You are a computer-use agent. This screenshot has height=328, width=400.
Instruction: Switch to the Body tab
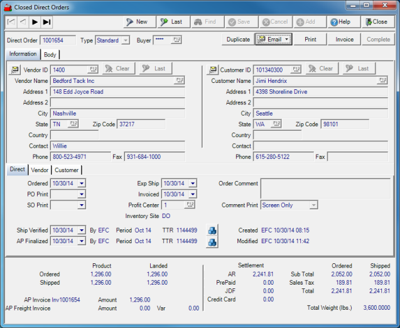pyautogui.click(x=50, y=55)
